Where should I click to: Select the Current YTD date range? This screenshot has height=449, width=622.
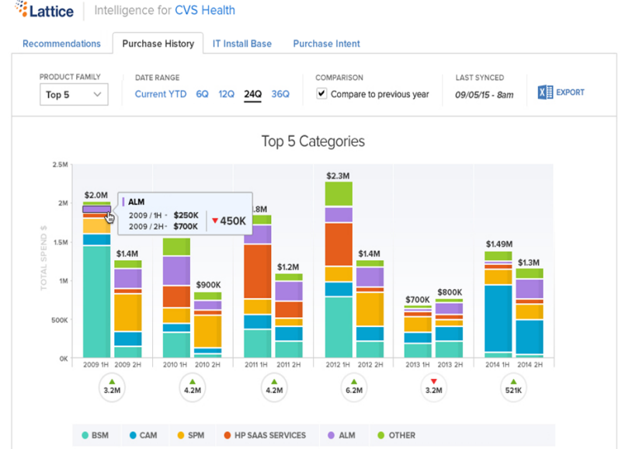pos(161,94)
